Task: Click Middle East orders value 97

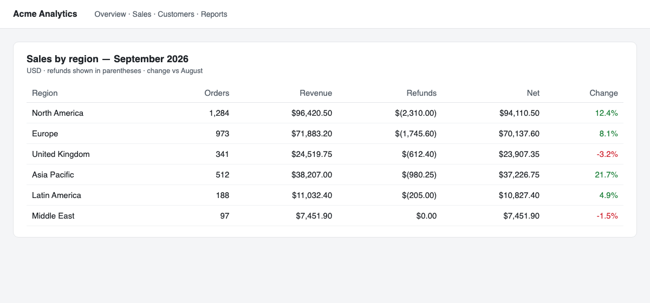Action: (x=224, y=216)
